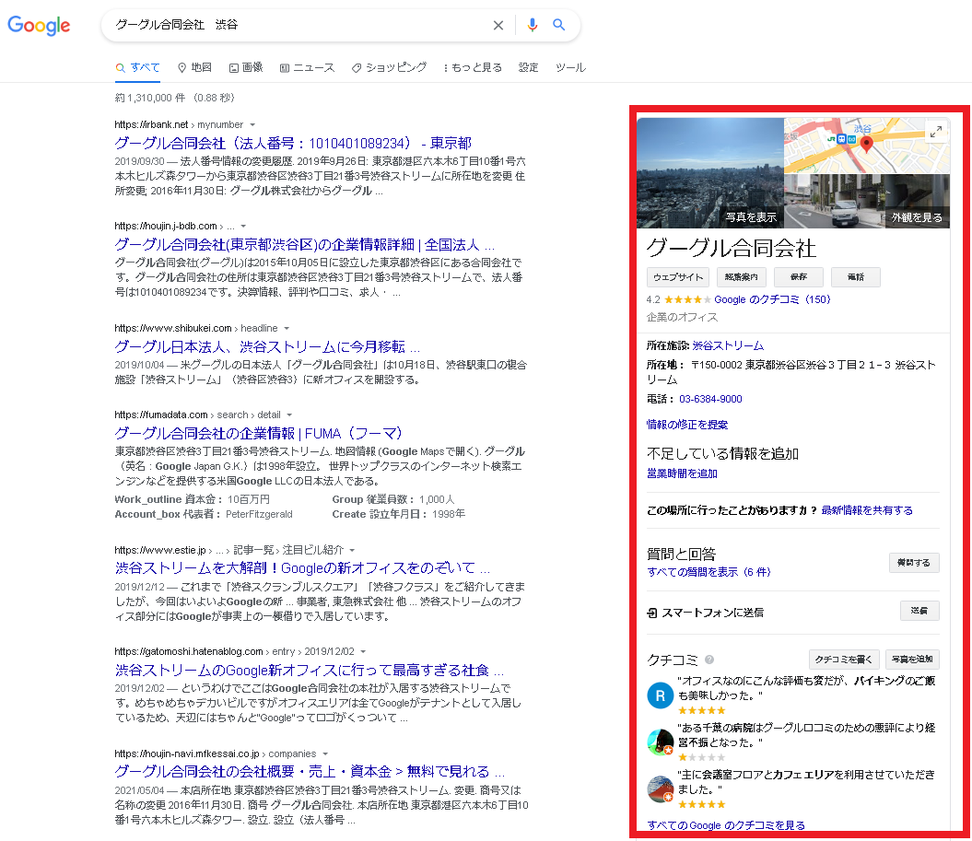
Task: Open dropdown arrow next to estie.jp 注目ビル紹介
Action: [x=352, y=550]
